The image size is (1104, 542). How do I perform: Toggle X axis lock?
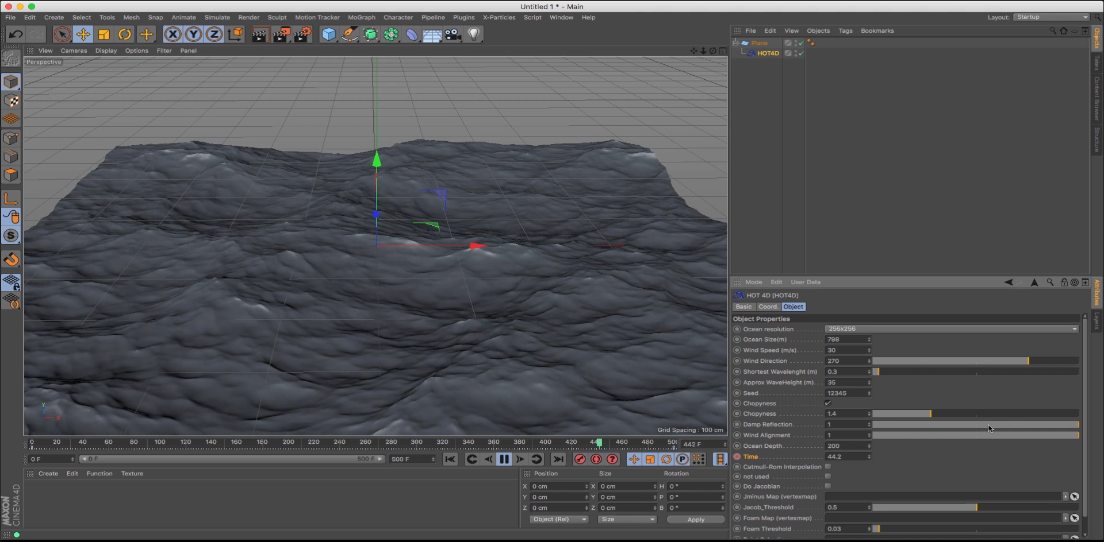click(172, 34)
